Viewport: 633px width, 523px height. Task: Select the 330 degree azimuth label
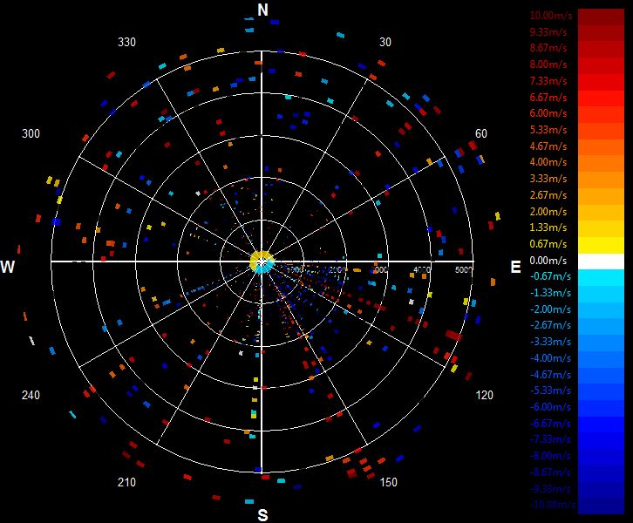point(126,42)
